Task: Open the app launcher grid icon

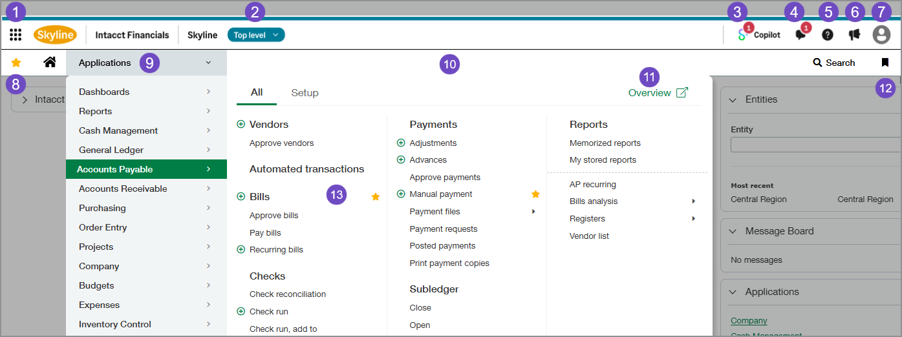Action: [x=16, y=35]
